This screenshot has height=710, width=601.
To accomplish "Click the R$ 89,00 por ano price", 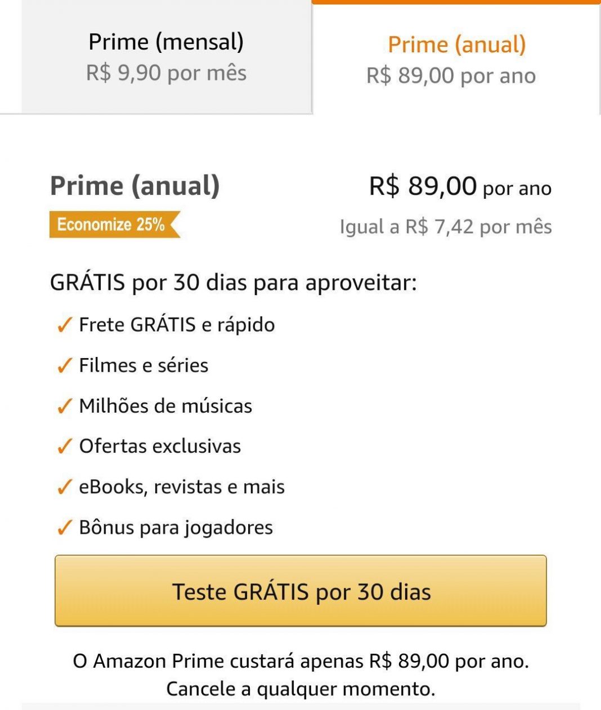I will (460, 186).
